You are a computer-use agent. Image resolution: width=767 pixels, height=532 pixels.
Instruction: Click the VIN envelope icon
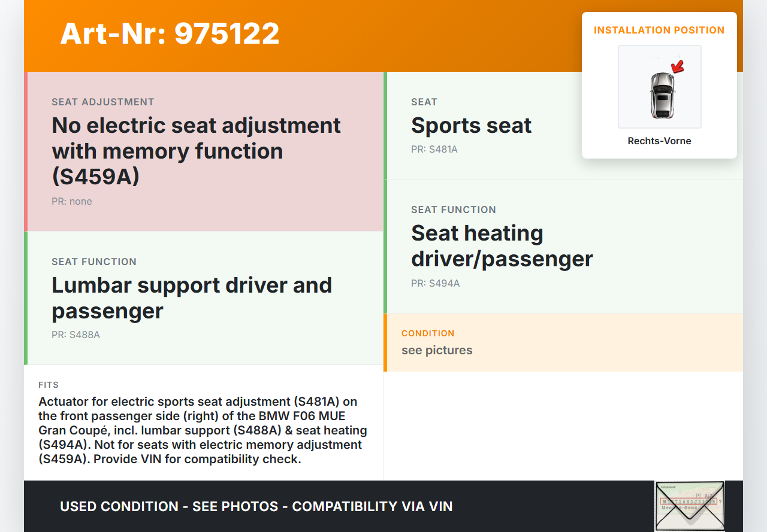pos(689,506)
